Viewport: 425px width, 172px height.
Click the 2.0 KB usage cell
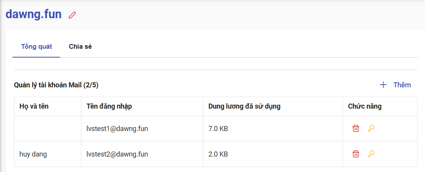click(218, 154)
